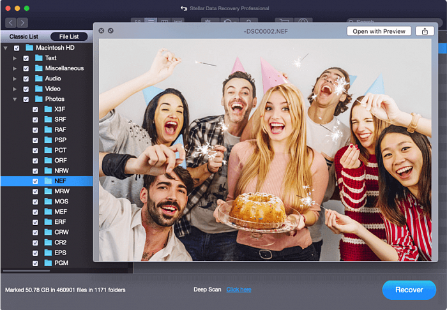The height and width of the screenshot is (310, 447).
Task: Toggle the CR2 checkbox
Action: pyautogui.click(x=36, y=242)
